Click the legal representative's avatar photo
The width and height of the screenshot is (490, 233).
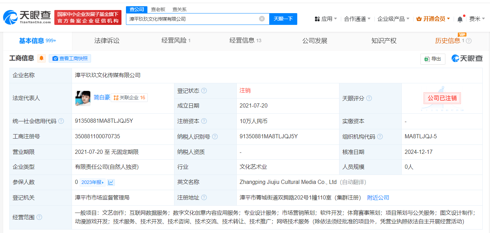click(x=83, y=98)
